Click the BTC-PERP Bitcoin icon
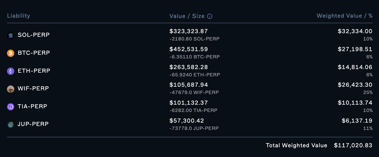Screen dimensions: 379x157 tap(11, 53)
